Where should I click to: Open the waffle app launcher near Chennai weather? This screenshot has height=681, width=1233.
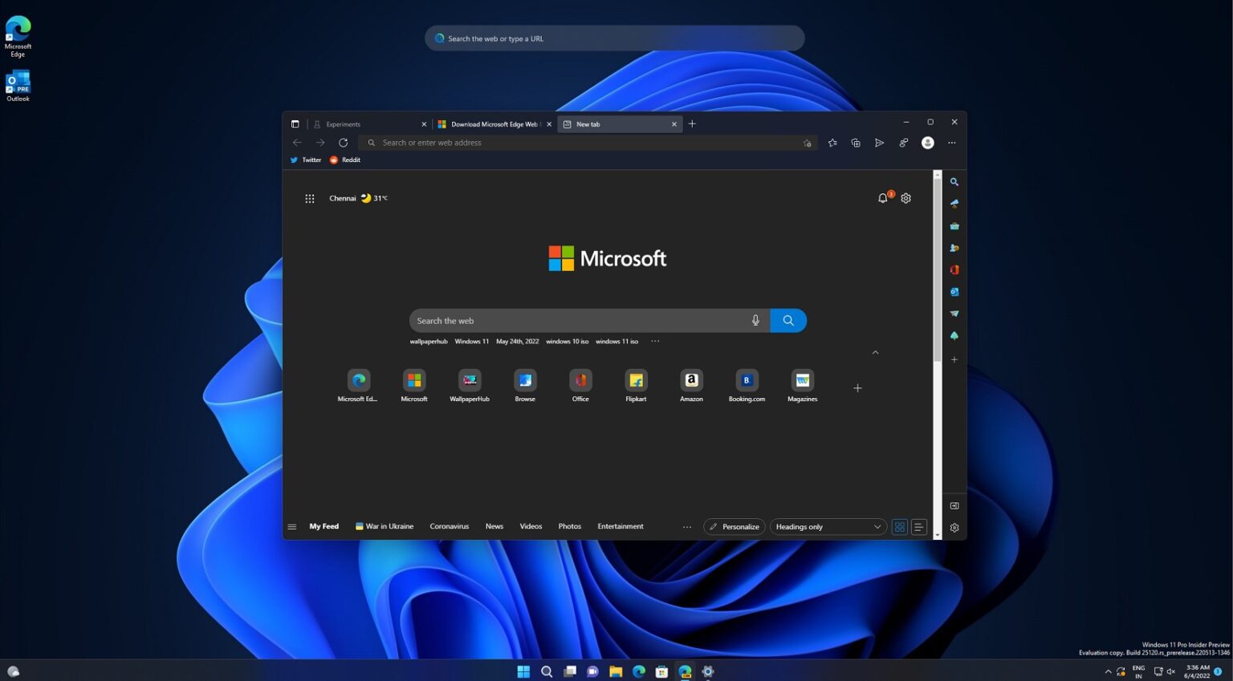310,198
